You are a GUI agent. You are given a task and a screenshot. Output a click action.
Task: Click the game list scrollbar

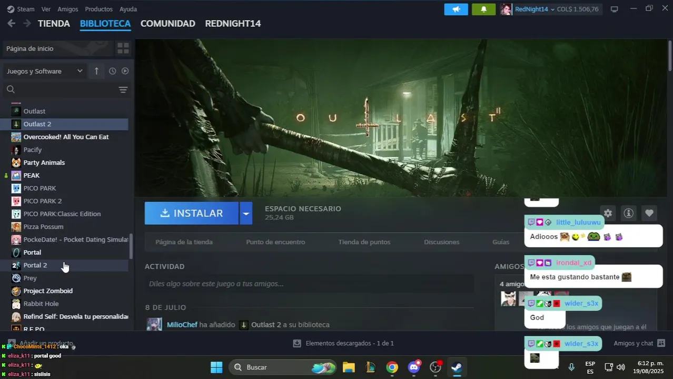[x=131, y=246]
